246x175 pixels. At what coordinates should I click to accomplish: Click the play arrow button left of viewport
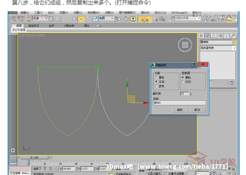pos(13,150)
